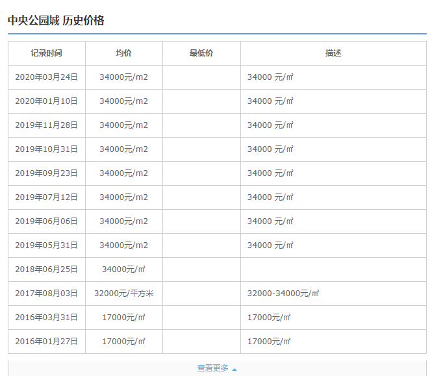Click the 2020年01月10日 row's description
The width and height of the screenshot is (445, 376).
[270, 101]
